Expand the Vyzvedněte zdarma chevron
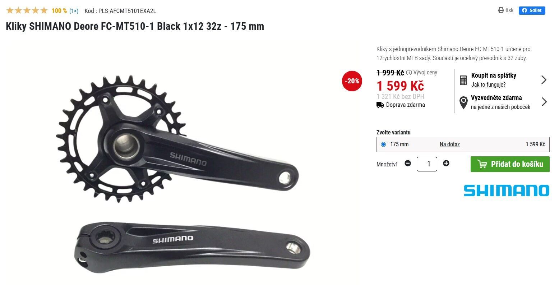This screenshot has width=559, height=285. (x=544, y=102)
